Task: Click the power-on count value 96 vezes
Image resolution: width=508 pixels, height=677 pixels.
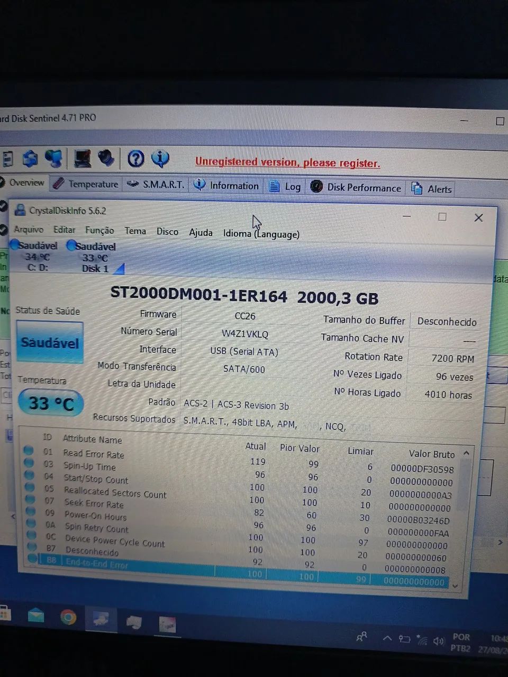Action: click(x=454, y=377)
